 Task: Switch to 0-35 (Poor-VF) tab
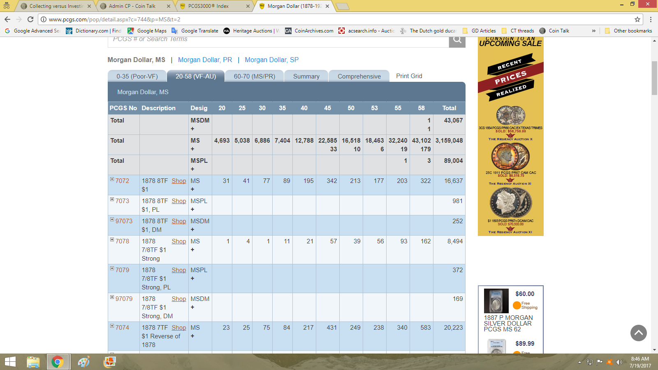(x=137, y=76)
